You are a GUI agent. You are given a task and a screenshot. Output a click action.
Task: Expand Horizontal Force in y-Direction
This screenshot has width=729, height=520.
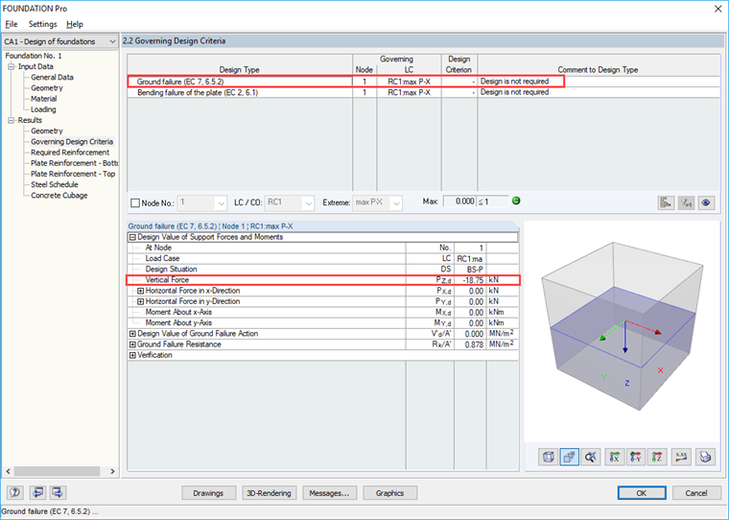coord(140,301)
